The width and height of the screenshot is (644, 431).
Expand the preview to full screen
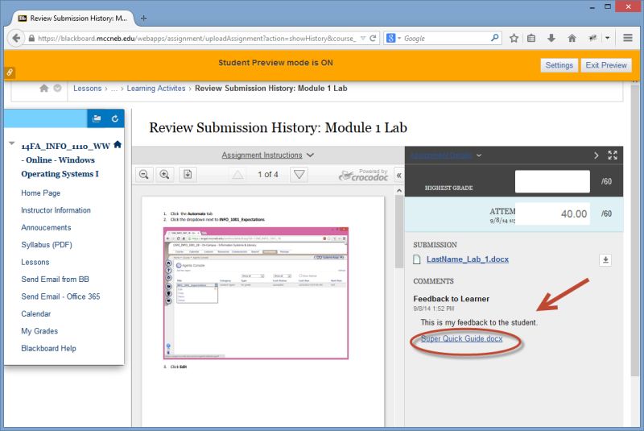pos(613,155)
